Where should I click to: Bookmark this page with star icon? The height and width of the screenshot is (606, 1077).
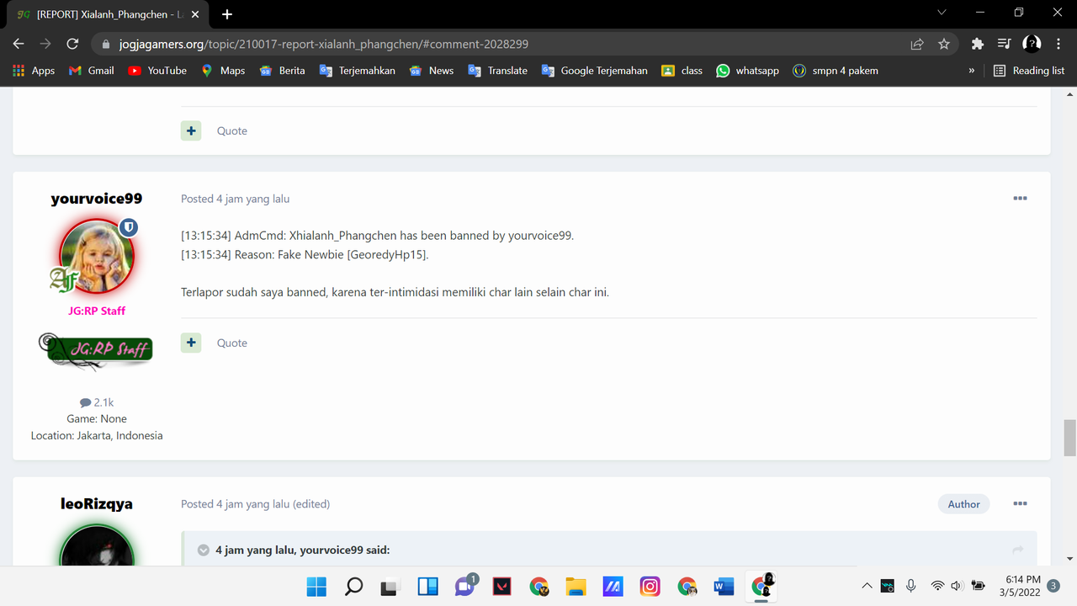pyautogui.click(x=944, y=44)
